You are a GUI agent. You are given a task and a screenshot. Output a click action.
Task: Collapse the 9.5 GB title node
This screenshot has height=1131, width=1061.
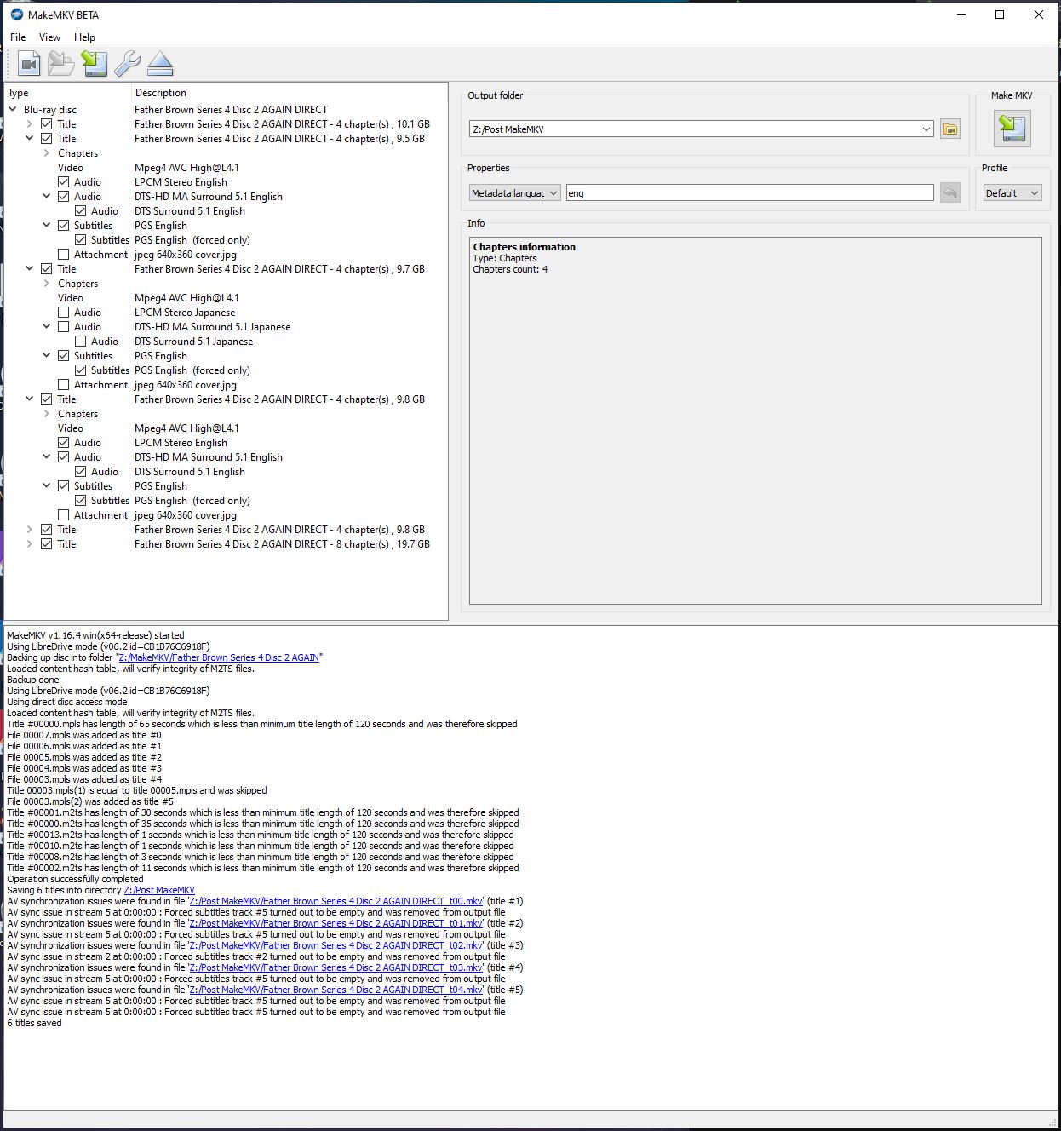[30, 138]
